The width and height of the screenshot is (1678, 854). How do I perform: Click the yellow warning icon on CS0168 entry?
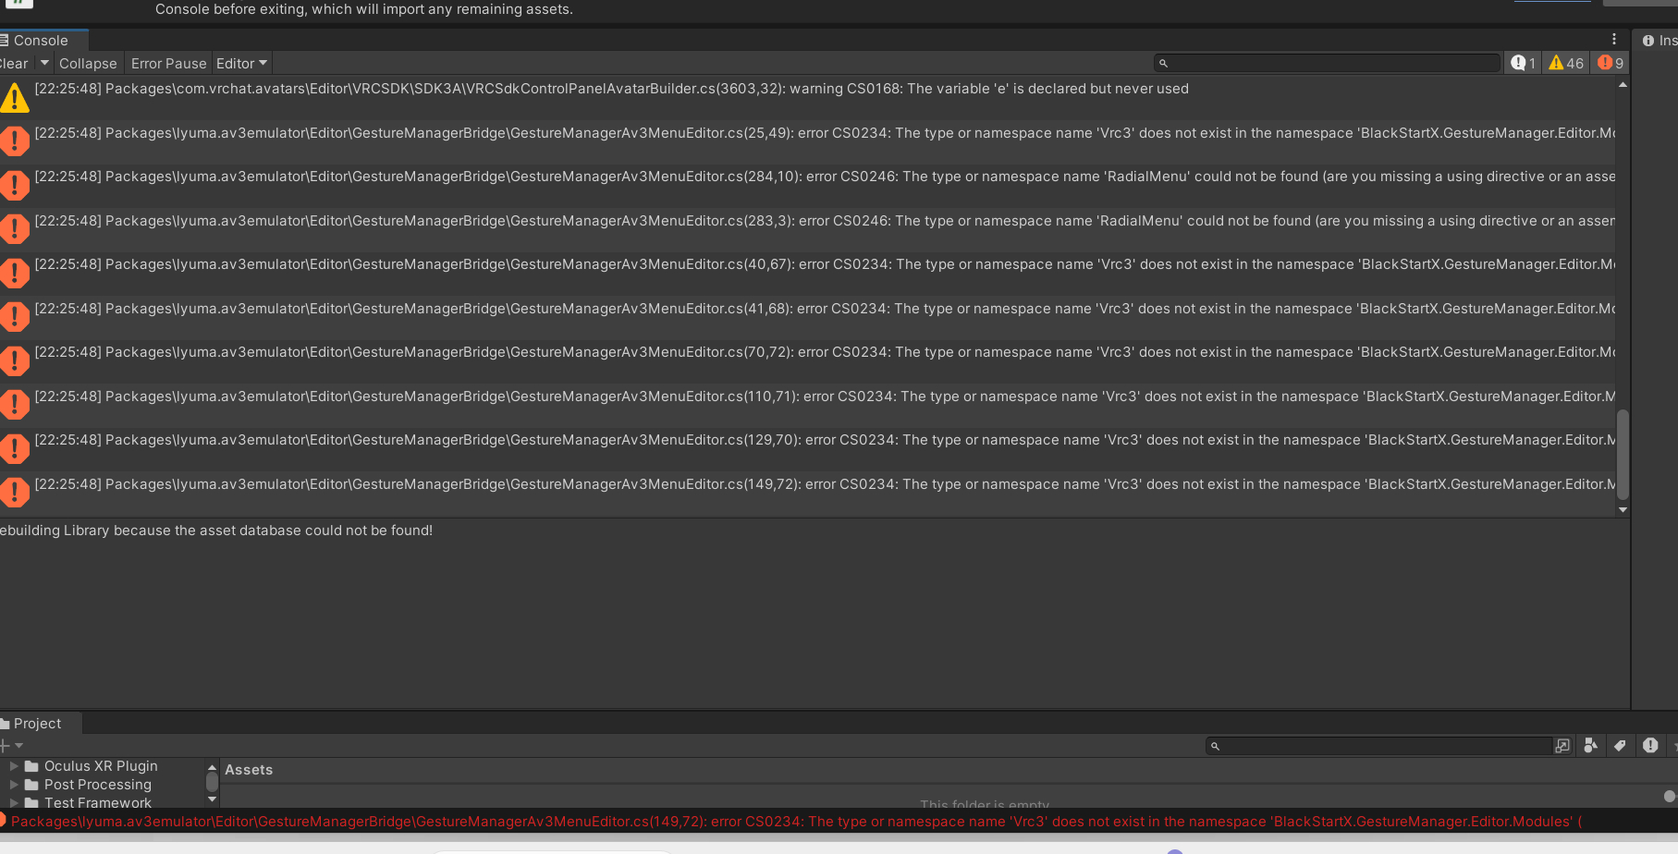pos(15,97)
